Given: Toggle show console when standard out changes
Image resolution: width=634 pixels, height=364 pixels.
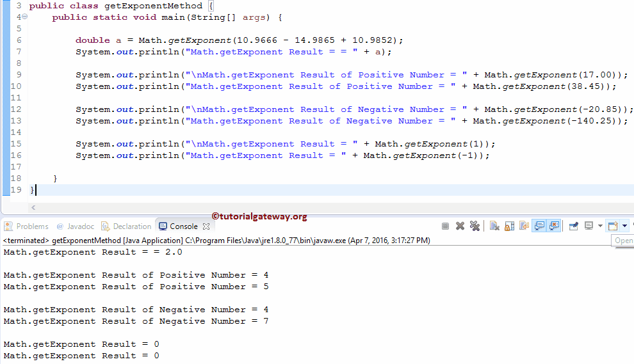Looking at the screenshot, I should (x=539, y=226).
